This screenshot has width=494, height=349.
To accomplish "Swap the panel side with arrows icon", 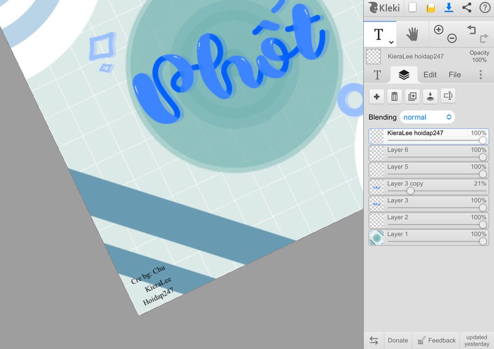I will [374, 340].
